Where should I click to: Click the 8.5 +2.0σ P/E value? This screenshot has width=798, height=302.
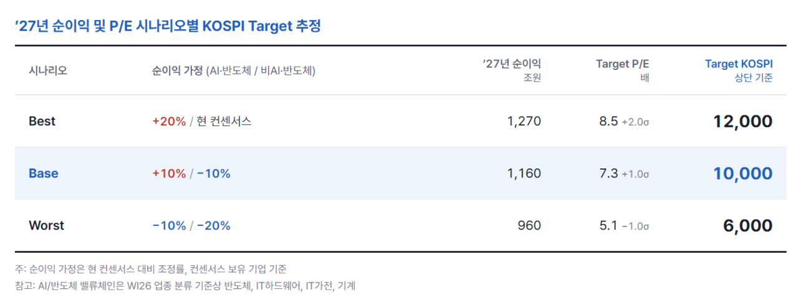coord(624,121)
